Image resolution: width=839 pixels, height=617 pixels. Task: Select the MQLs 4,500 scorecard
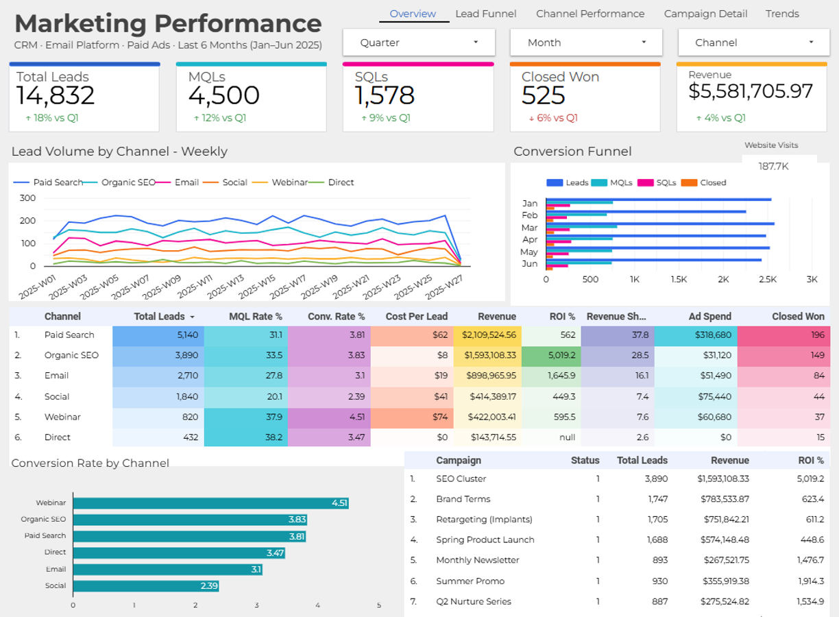252,97
